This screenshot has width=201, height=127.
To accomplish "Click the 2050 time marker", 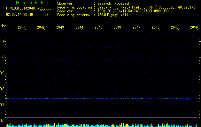I will pos(194,27).
